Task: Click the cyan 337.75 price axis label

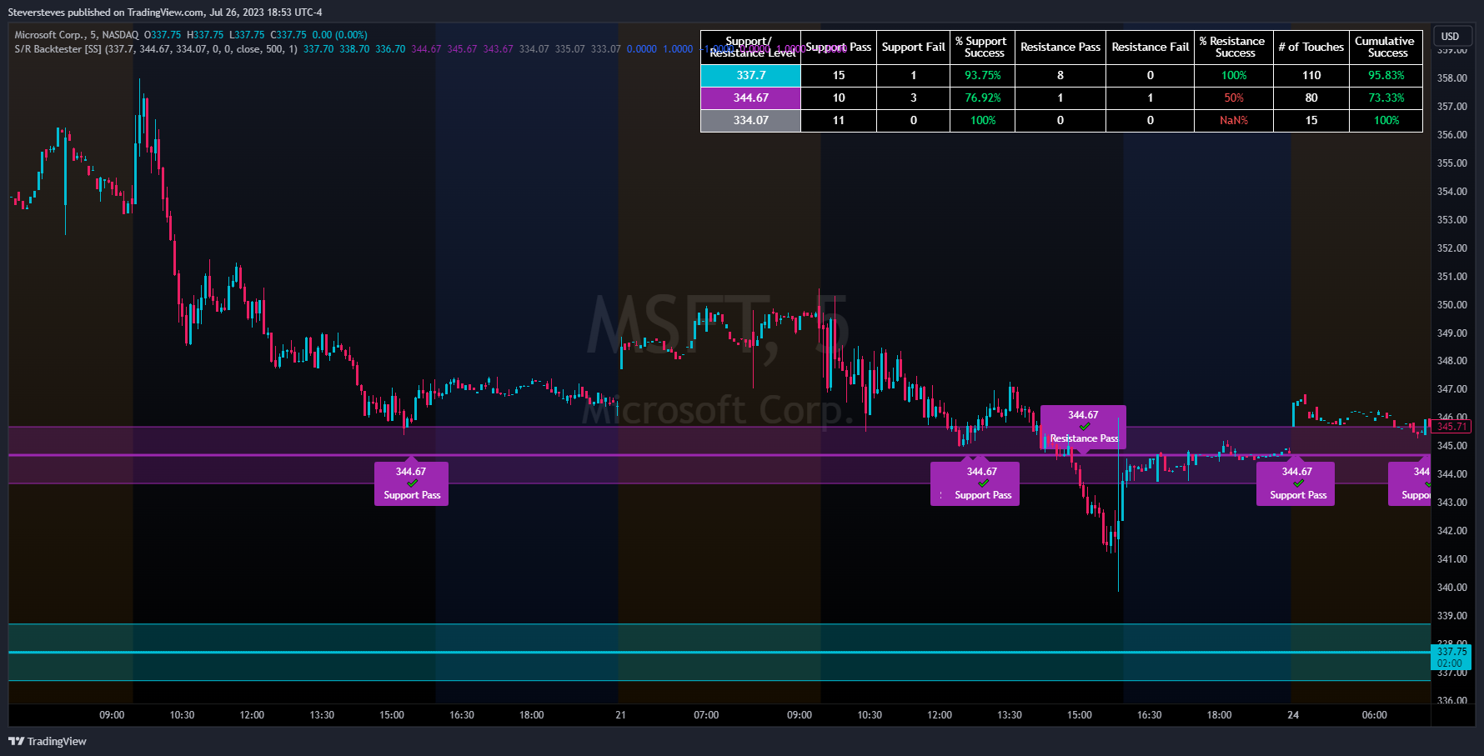Action: point(1451,657)
